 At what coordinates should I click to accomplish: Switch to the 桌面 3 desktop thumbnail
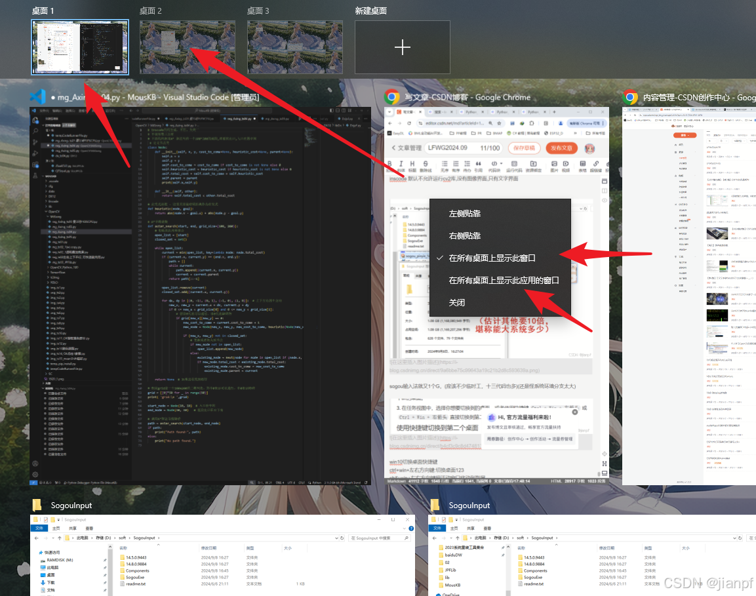295,47
